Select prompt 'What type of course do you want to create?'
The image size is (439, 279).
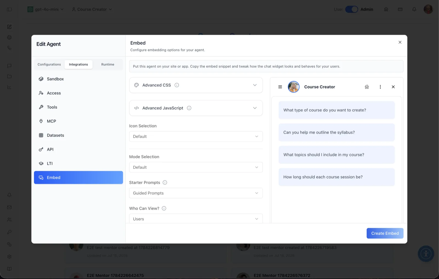(337, 110)
